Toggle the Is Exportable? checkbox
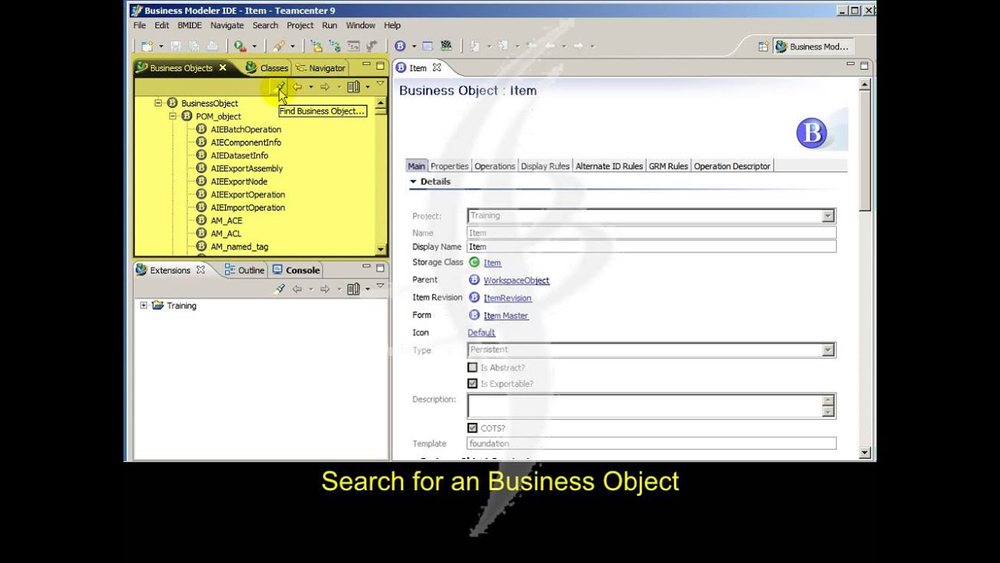The width and height of the screenshot is (1000, 563). tap(472, 384)
